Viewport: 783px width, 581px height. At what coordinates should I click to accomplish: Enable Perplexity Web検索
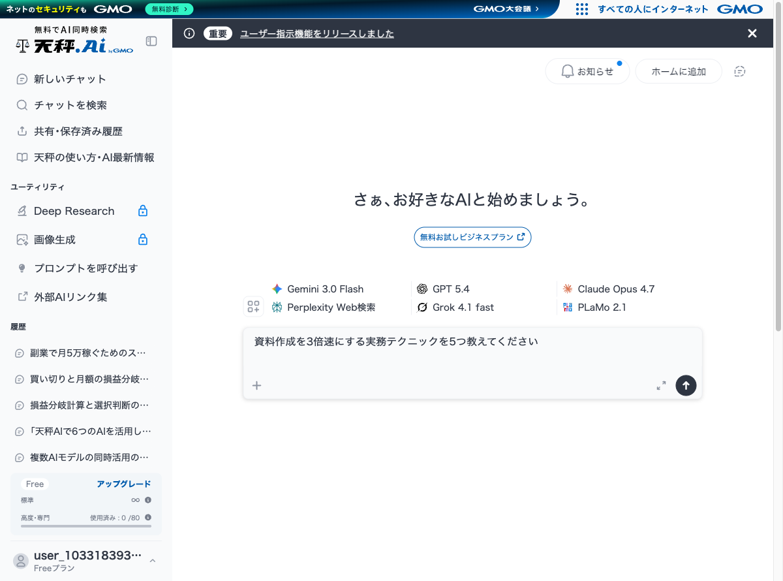[x=275, y=307]
